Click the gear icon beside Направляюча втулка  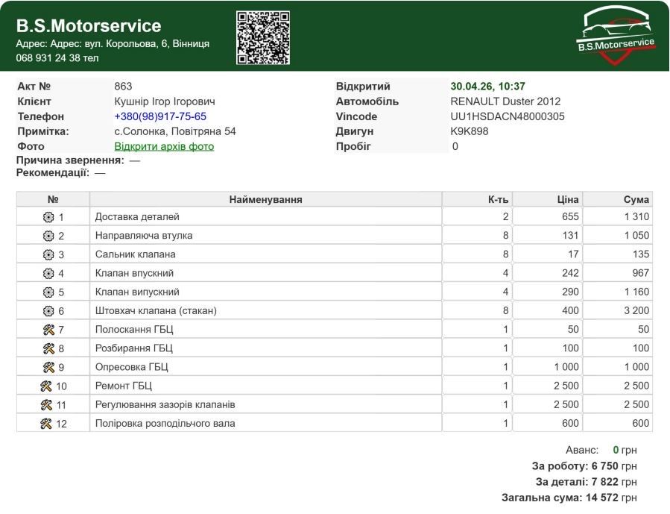click(x=48, y=236)
